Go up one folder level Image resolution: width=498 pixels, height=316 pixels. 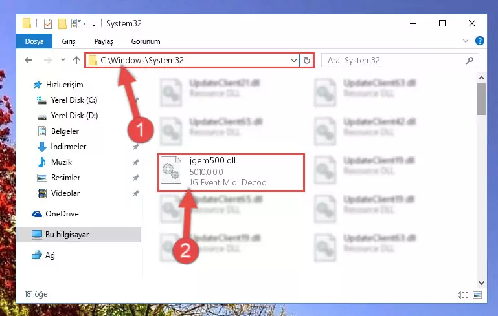[76, 60]
